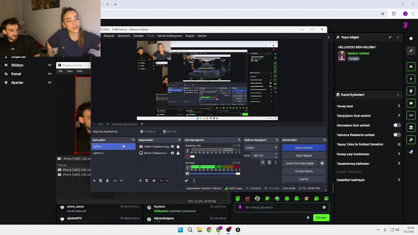Open Yapay Zeka ile Sohbet Denetimi link icon
This screenshot has width=418, height=235.
click(x=399, y=144)
